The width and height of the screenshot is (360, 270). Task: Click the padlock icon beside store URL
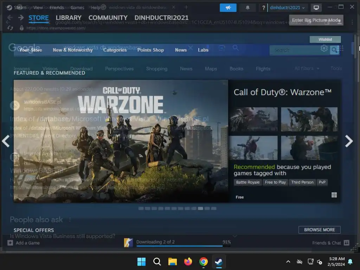[x=21, y=28]
